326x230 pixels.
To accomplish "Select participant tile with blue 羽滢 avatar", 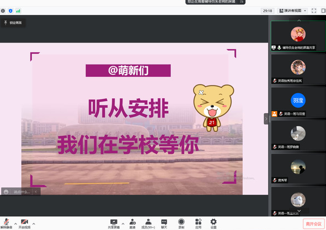I will [298, 103].
